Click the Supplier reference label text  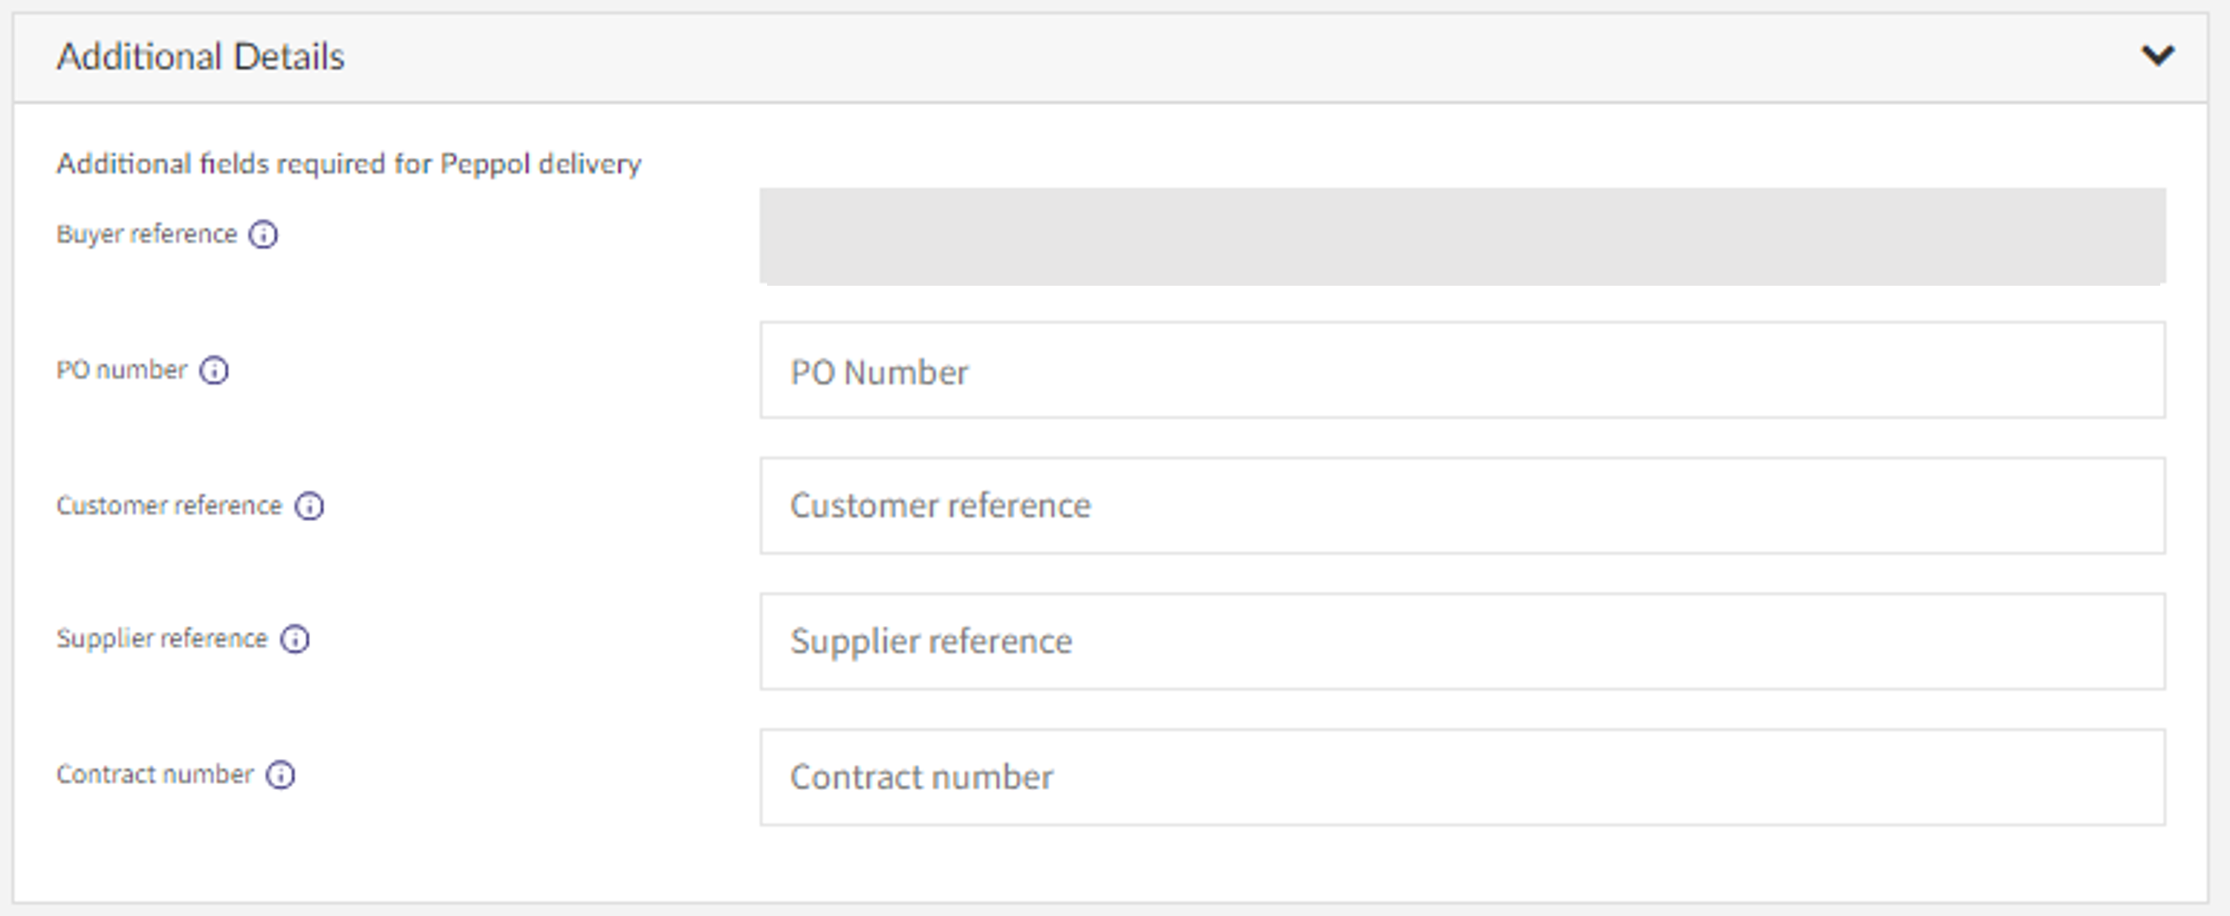[x=162, y=639]
